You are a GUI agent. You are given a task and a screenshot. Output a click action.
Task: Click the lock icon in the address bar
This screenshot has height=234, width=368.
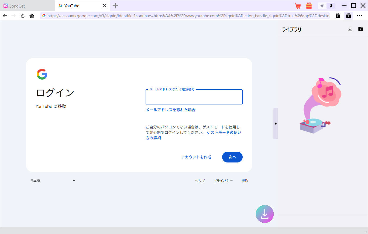tap(338, 16)
